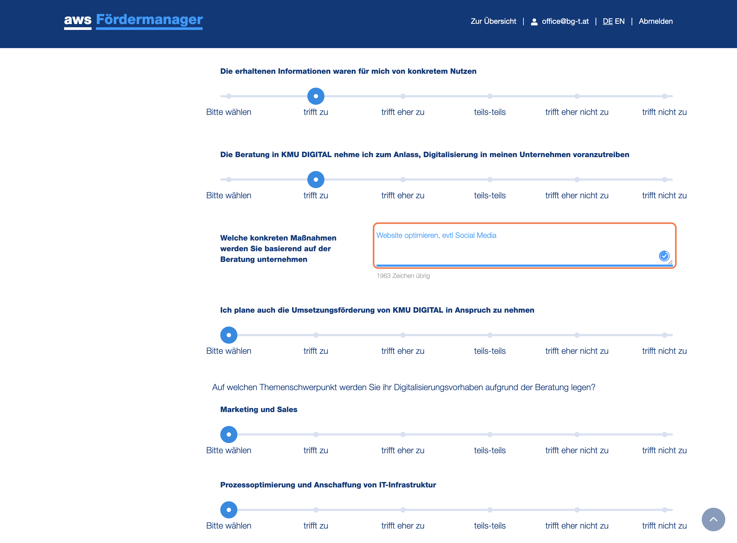Click the scroll-to-top arrow button
This screenshot has height=543, width=737.
point(713,519)
